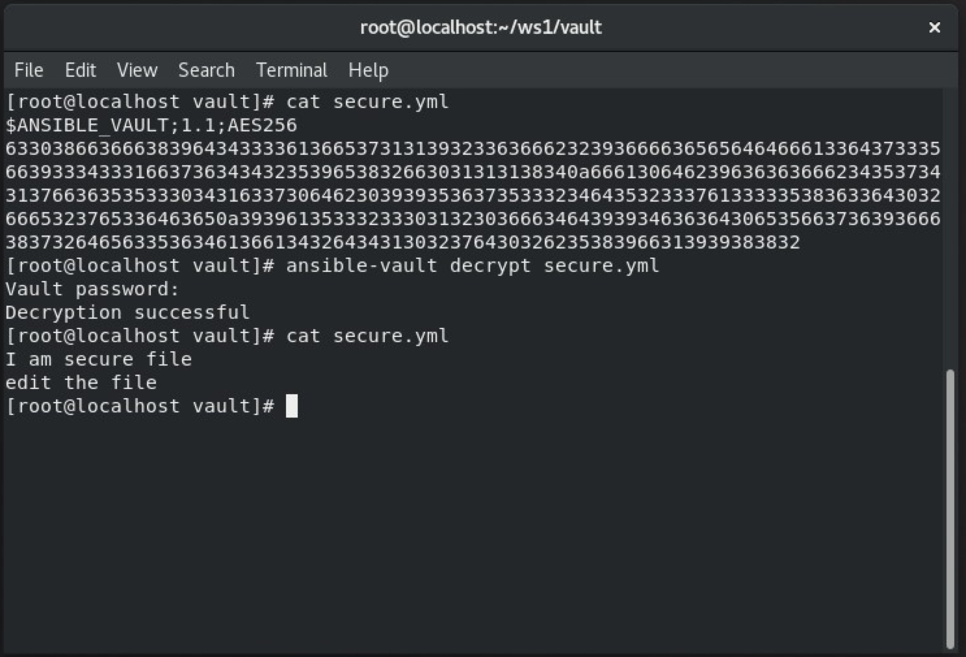Click the vertical scrollbar thumb
Image resolution: width=966 pixels, height=657 pixels.
point(950,507)
